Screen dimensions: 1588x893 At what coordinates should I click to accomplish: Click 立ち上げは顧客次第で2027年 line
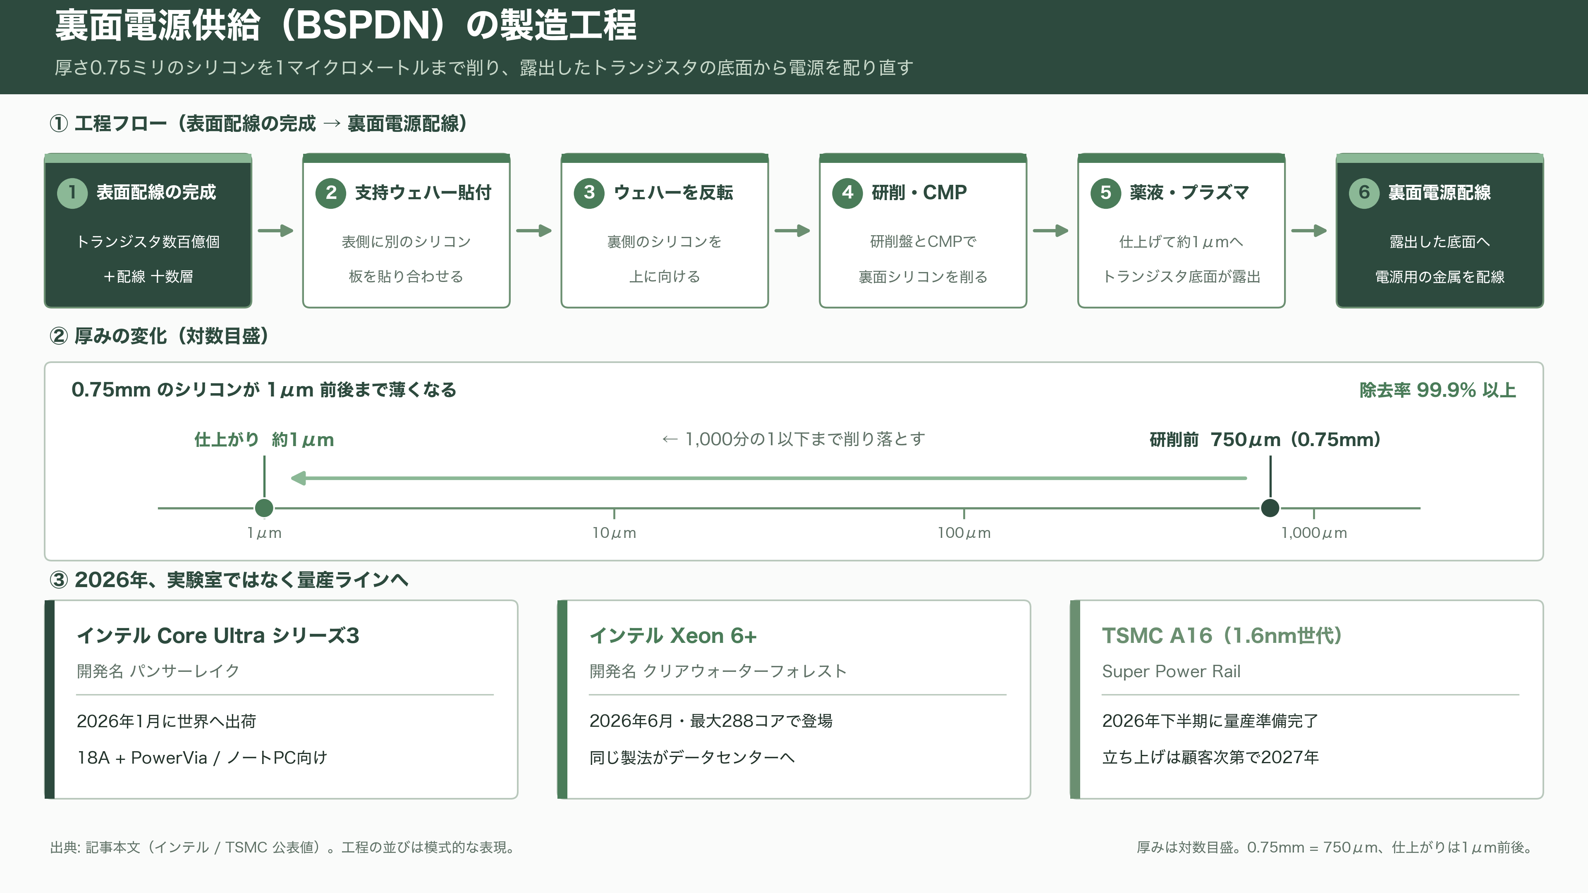(1211, 757)
